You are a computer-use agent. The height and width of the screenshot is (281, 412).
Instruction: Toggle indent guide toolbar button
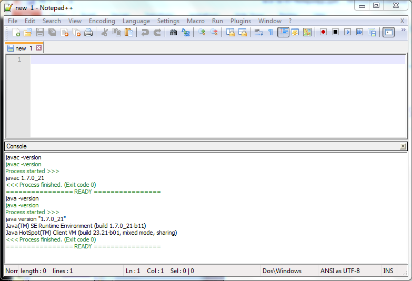(283, 32)
